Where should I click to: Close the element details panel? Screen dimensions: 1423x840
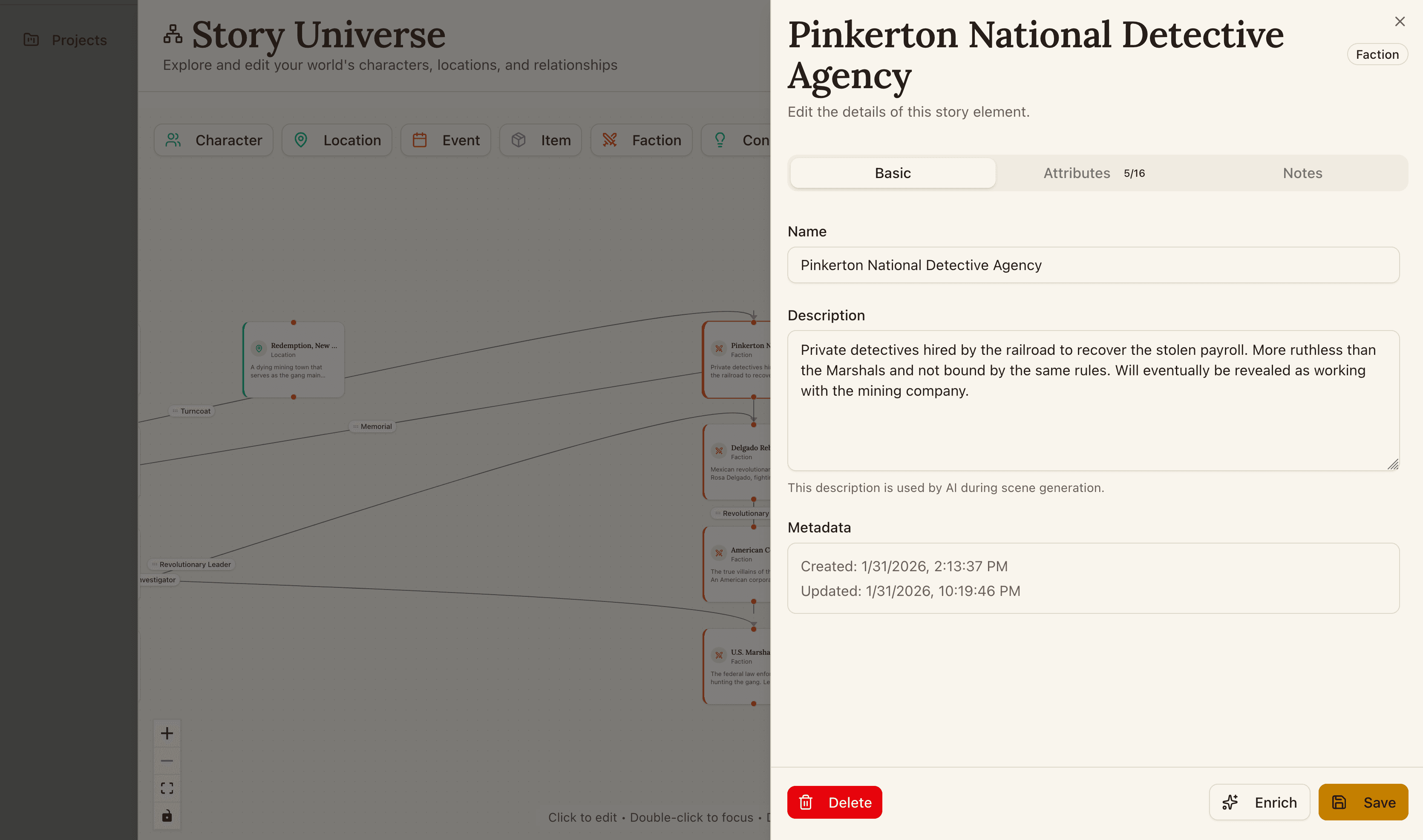(1400, 21)
